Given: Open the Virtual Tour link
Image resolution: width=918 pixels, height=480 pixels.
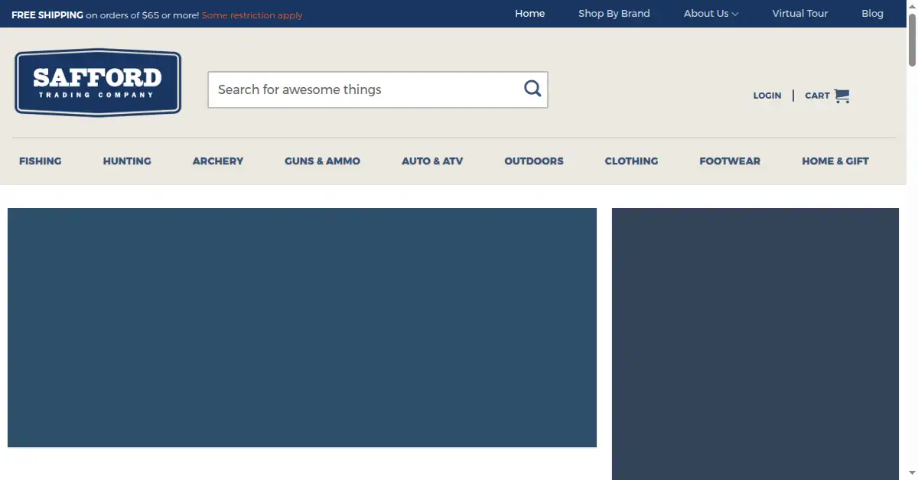Looking at the screenshot, I should (800, 14).
